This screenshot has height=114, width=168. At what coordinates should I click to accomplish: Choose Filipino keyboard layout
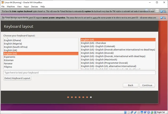click(x=41, y=67)
